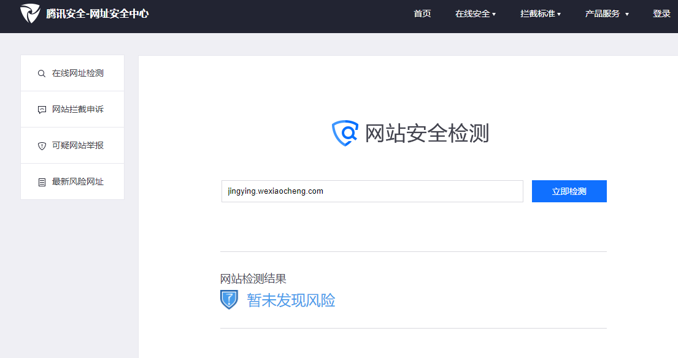
Task: Click the shield alert icon beside 可疑网站举报
Action: click(42, 146)
